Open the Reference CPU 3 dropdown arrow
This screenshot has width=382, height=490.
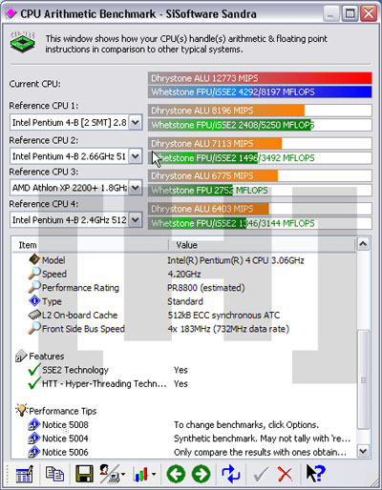coord(136,188)
